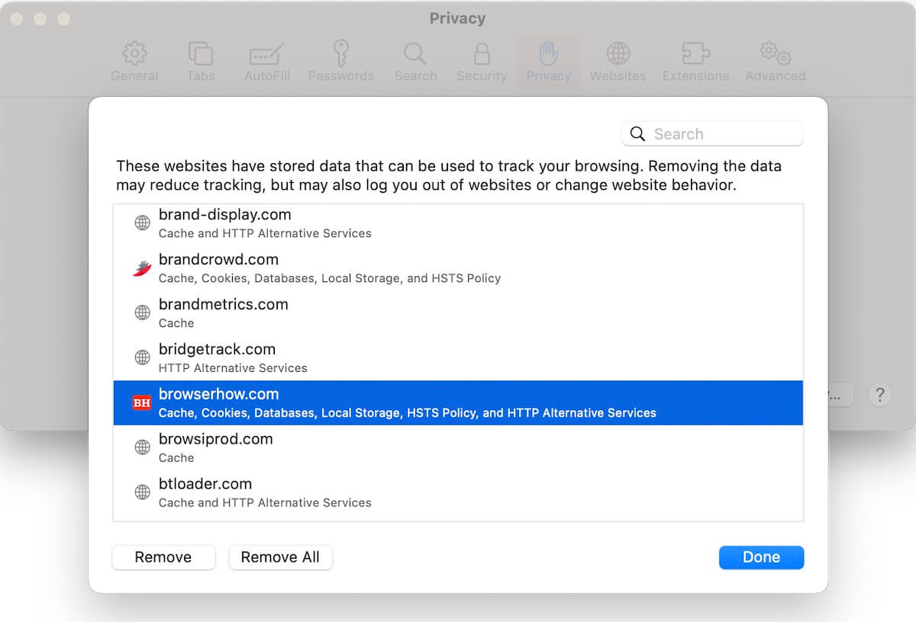Select the browserhow.com entry

point(458,403)
